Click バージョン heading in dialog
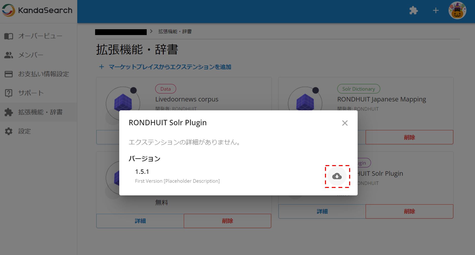Viewport: 475px width, 255px height. click(144, 159)
